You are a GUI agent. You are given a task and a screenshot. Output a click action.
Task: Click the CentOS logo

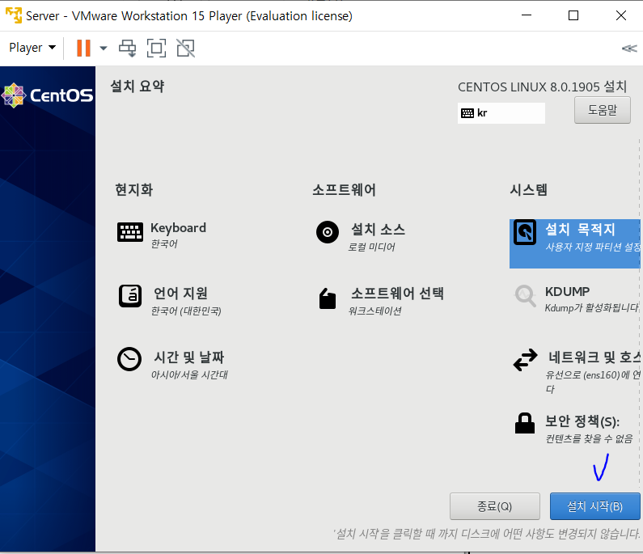[x=47, y=95]
